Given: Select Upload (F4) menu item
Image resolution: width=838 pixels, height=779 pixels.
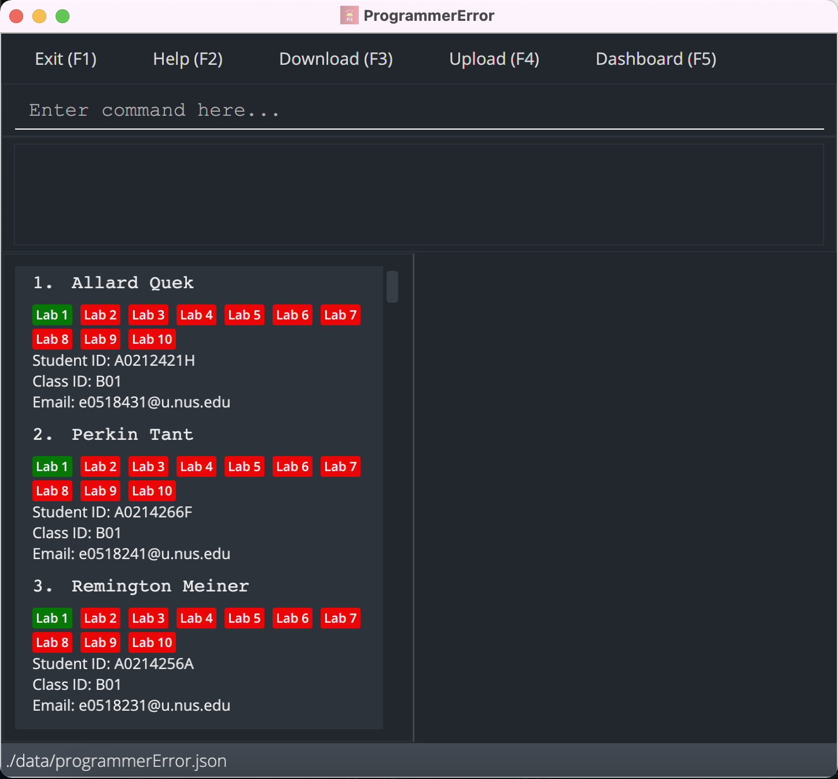Looking at the screenshot, I should pyautogui.click(x=494, y=59).
